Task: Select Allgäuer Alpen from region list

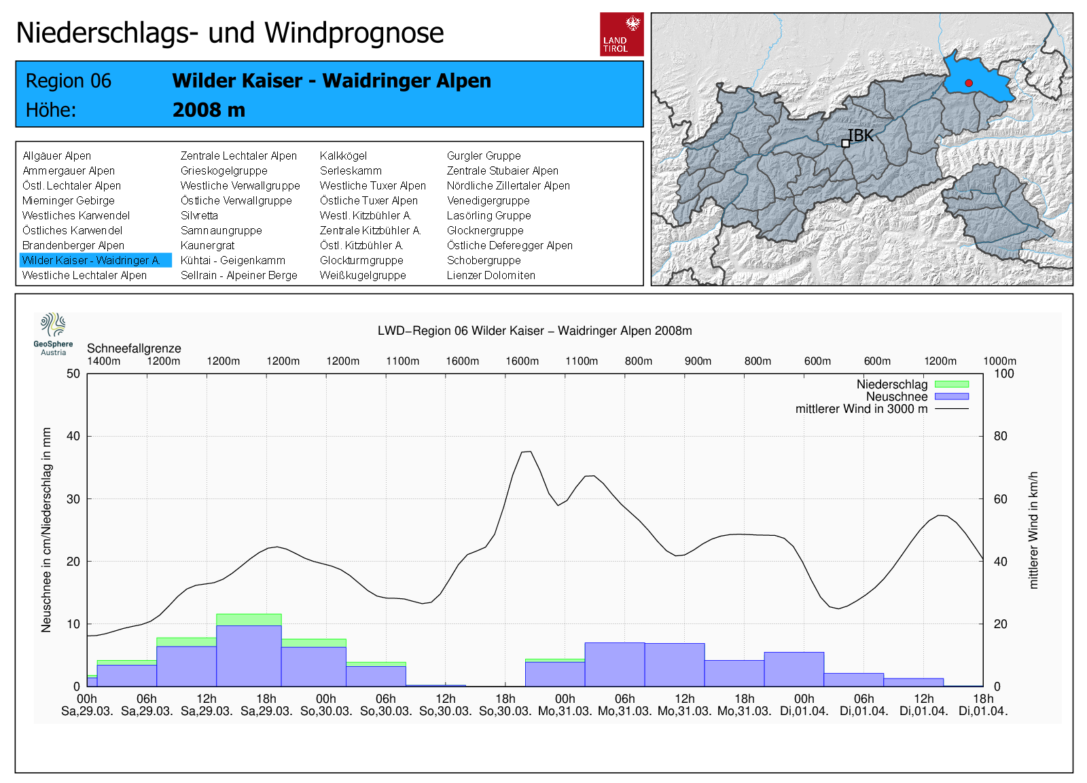Action: pyautogui.click(x=56, y=156)
